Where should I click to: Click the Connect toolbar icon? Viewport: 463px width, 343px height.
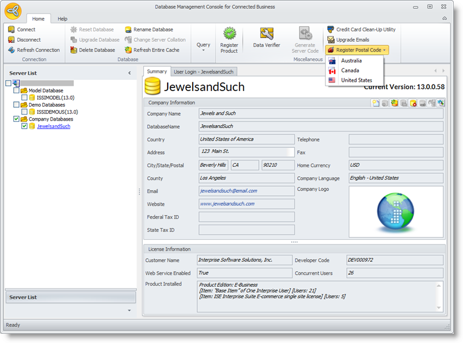tap(12, 30)
